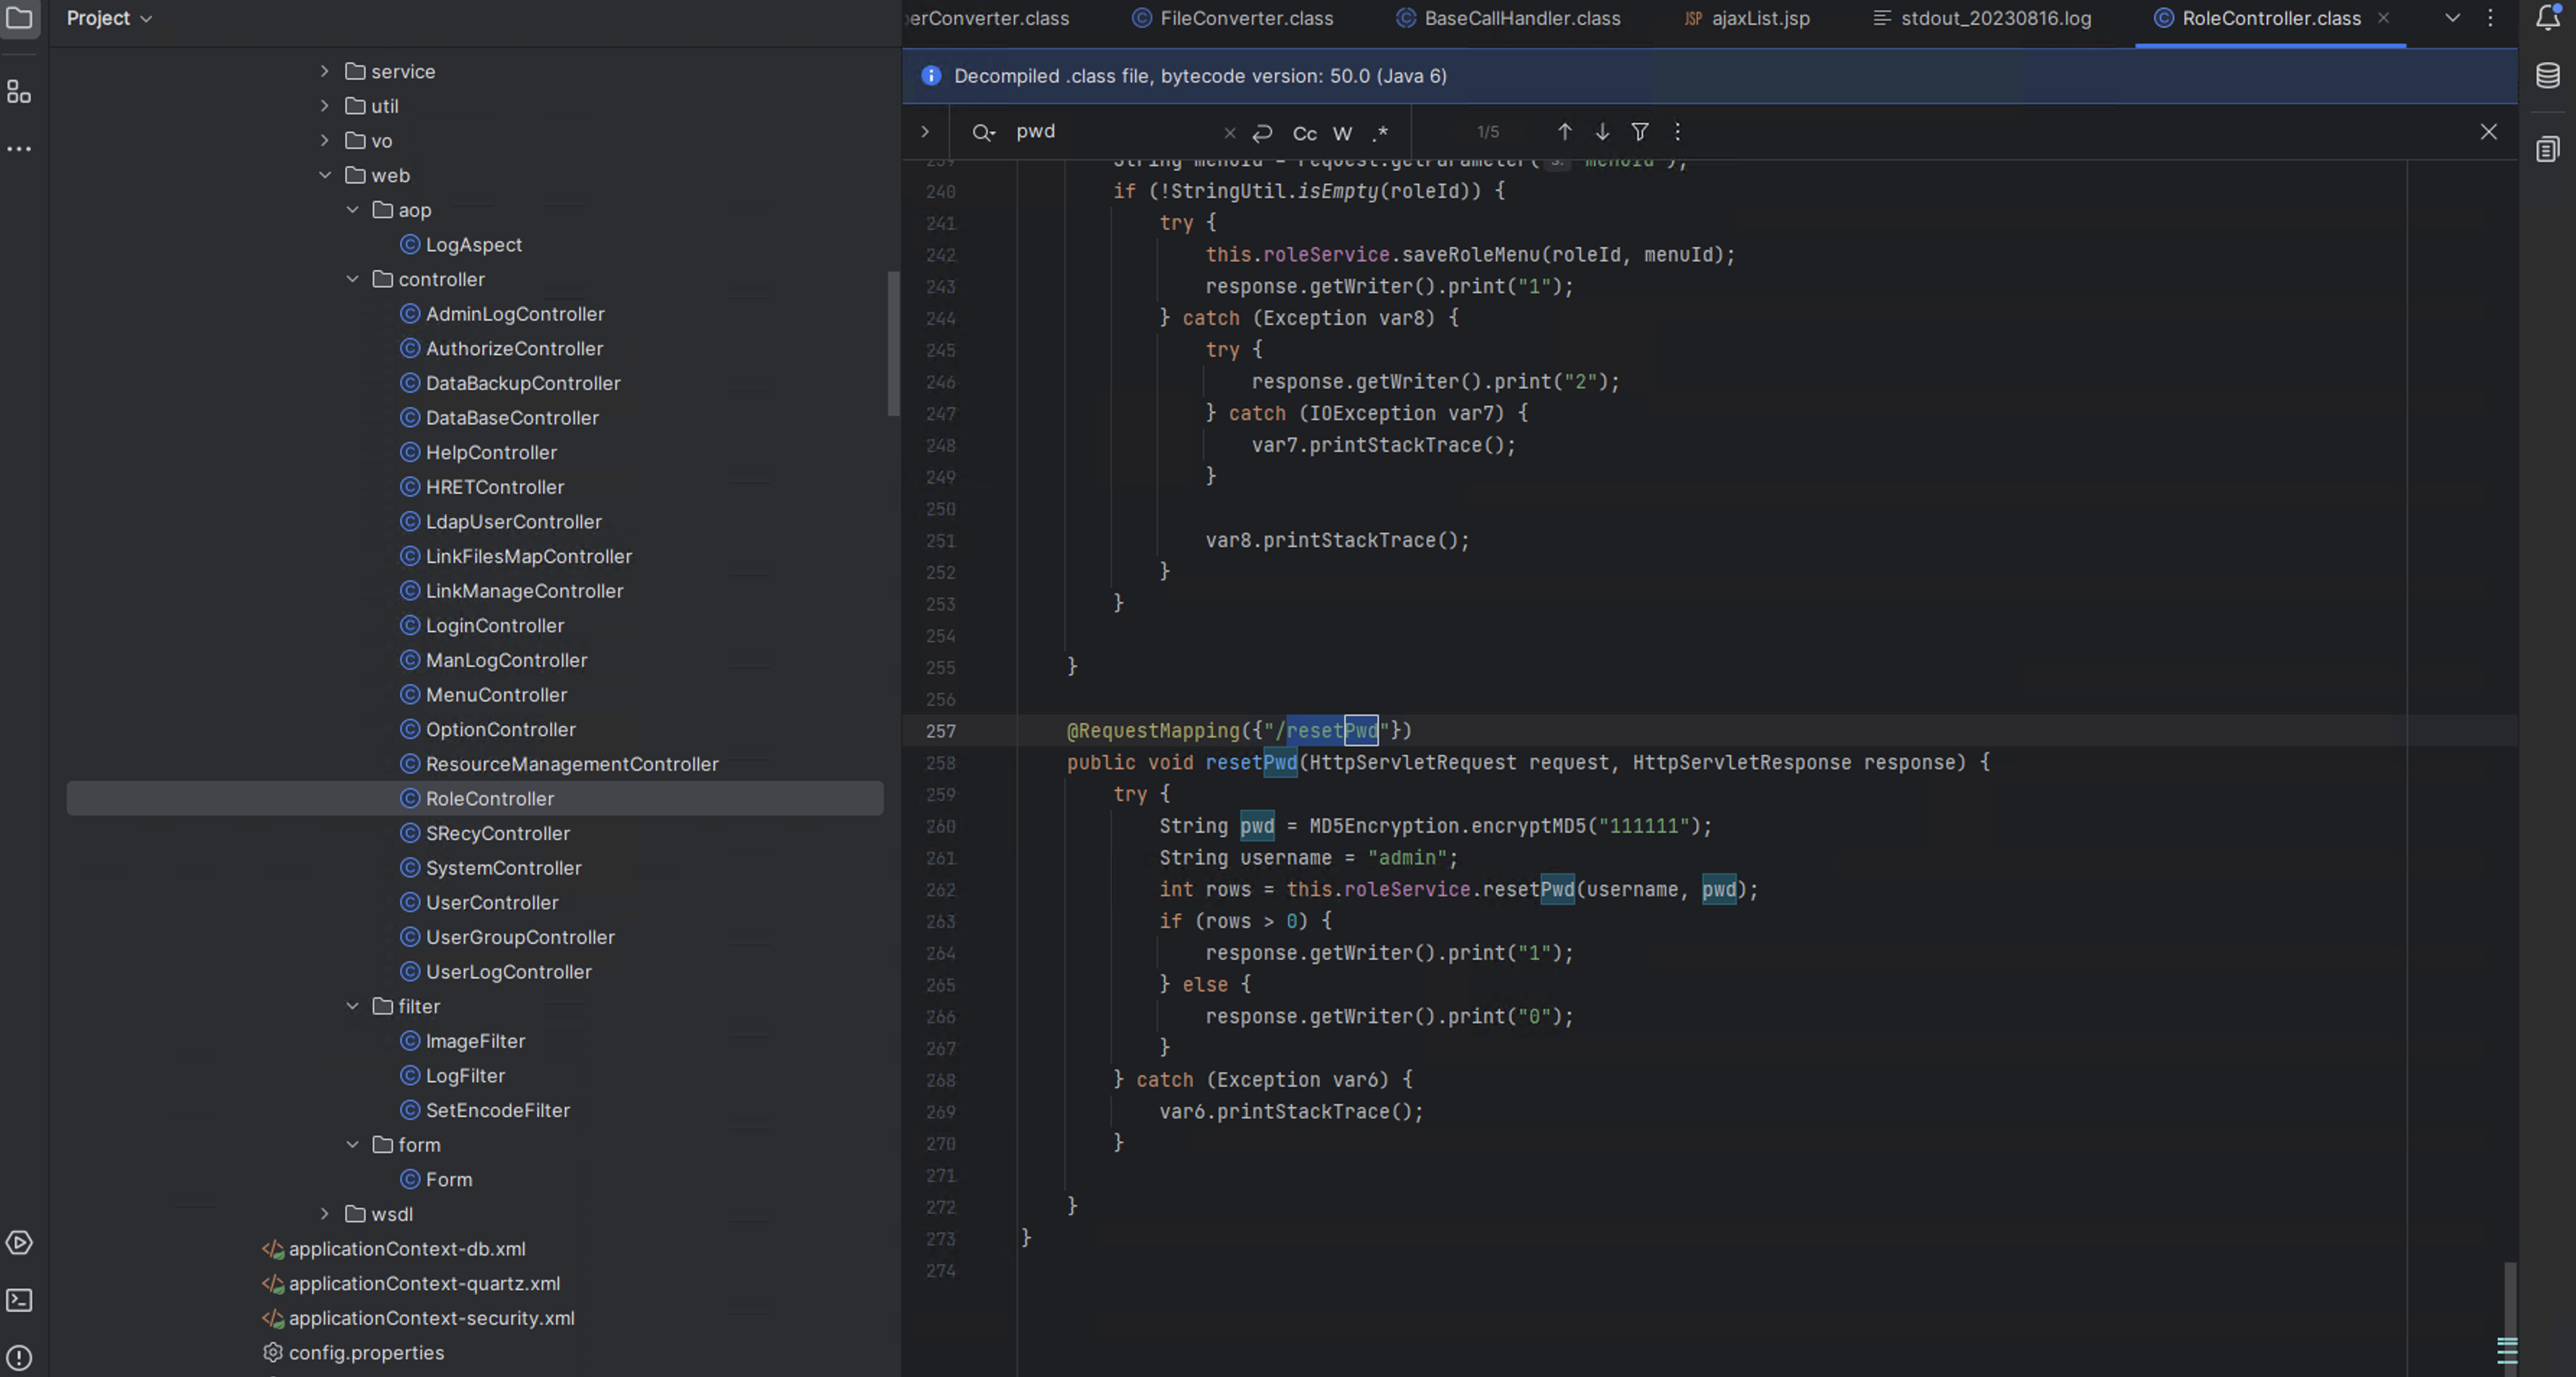Open ImageFilter class in tree
Screen dimensions: 2576x1377
475,1041
